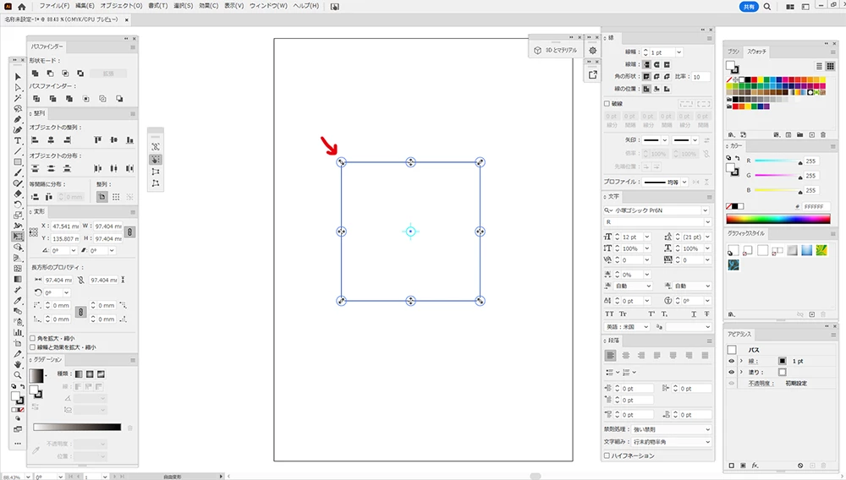Open the stroke weight dropdown
The image size is (846, 480).
pos(678,52)
